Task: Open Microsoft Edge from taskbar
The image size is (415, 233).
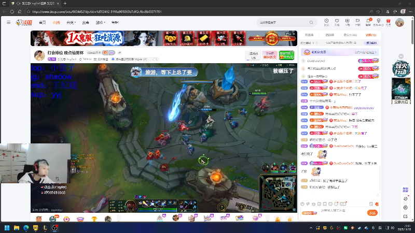Action: point(26,228)
